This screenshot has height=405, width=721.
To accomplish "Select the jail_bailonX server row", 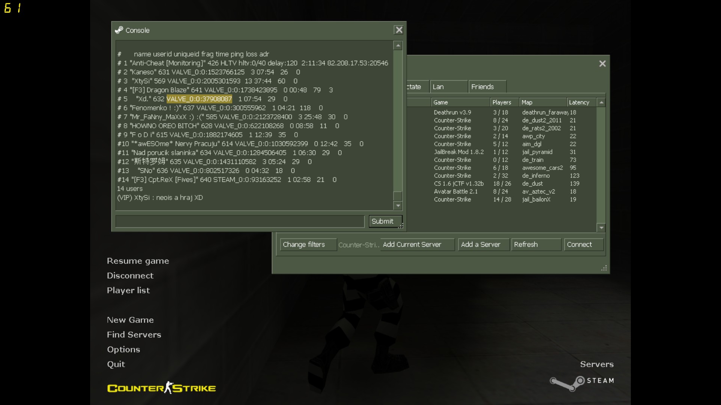I will 502,199.
